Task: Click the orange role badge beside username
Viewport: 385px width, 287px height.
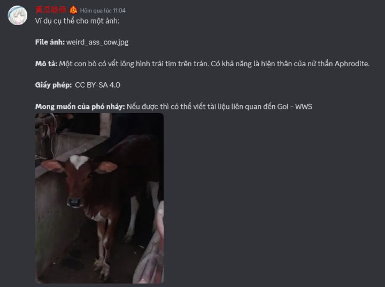Action: point(73,10)
